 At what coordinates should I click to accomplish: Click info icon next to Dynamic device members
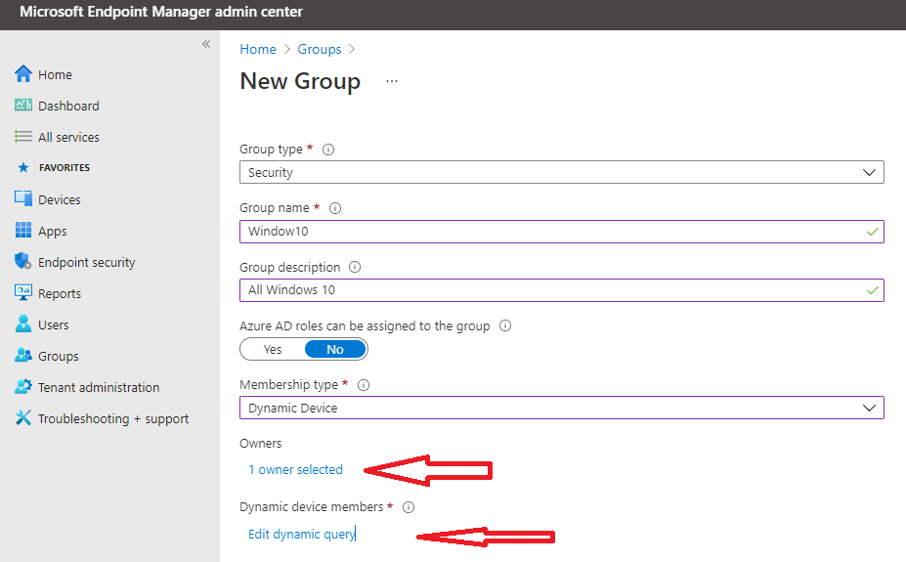coord(409,507)
